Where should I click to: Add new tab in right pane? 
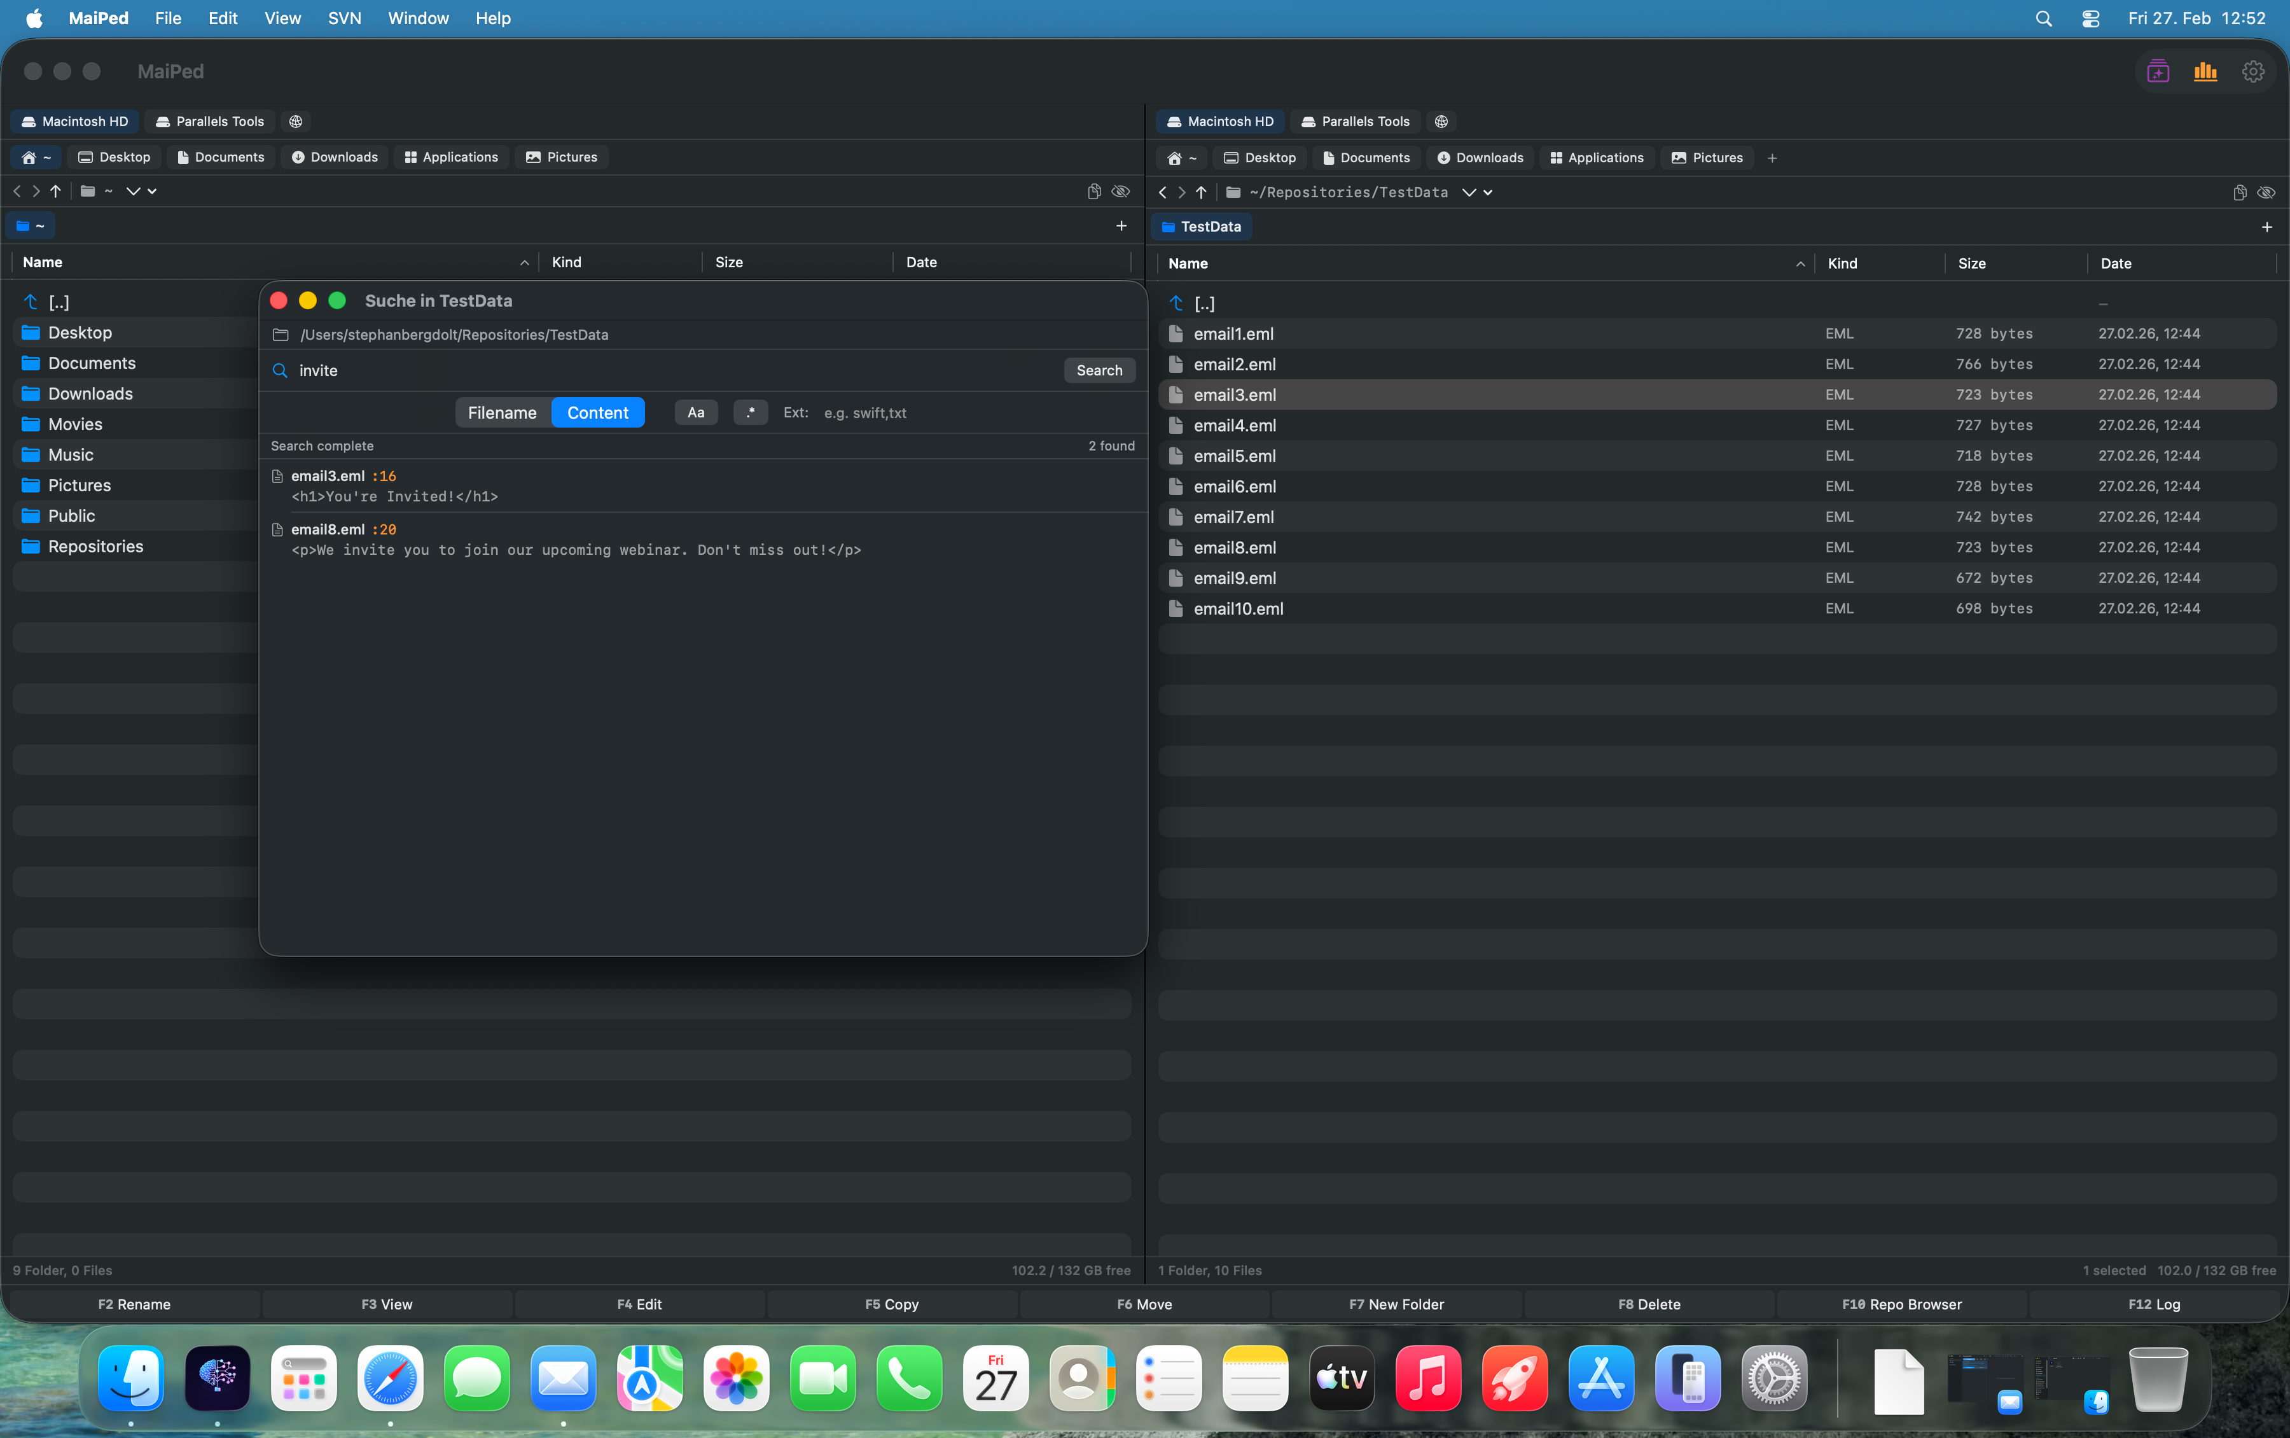click(x=2266, y=227)
